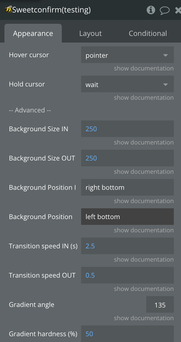Show documentation for Gradient angle
Screen dimensions: 181x342
tap(144, 318)
